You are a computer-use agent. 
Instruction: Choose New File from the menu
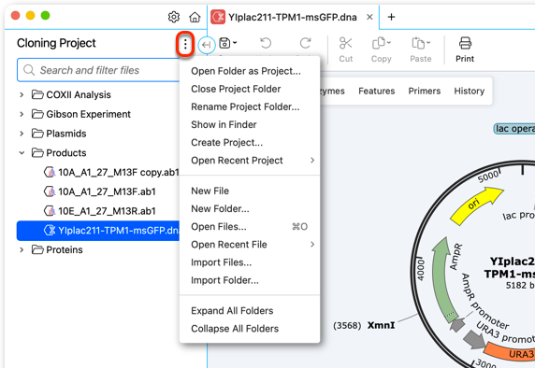tap(210, 191)
